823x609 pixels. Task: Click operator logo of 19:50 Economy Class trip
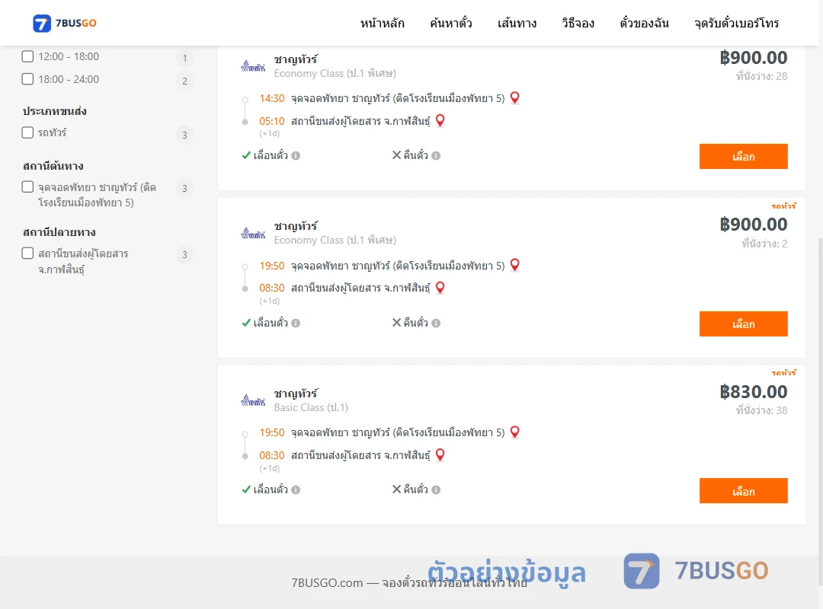click(253, 233)
